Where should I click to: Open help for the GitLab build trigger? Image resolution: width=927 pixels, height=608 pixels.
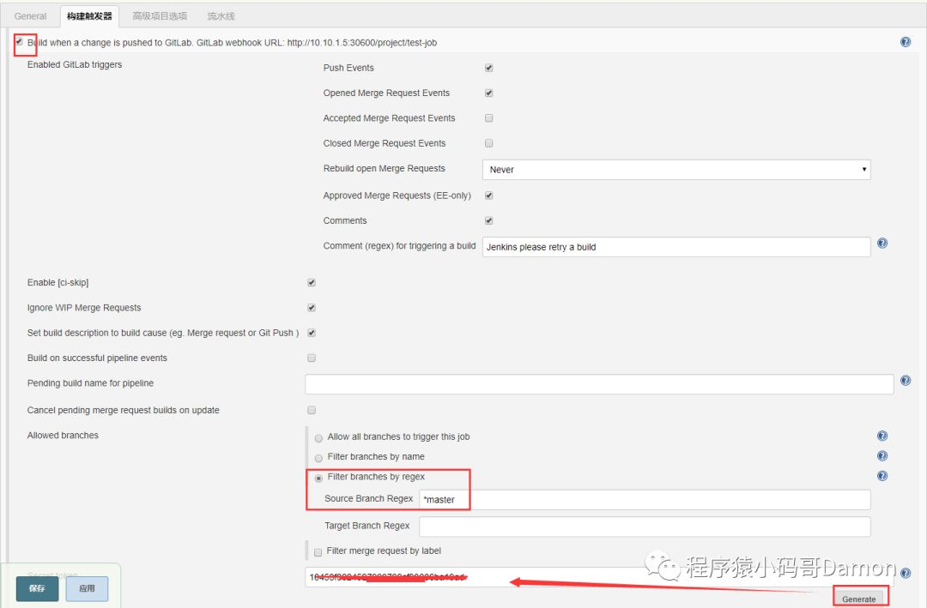click(x=906, y=42)
